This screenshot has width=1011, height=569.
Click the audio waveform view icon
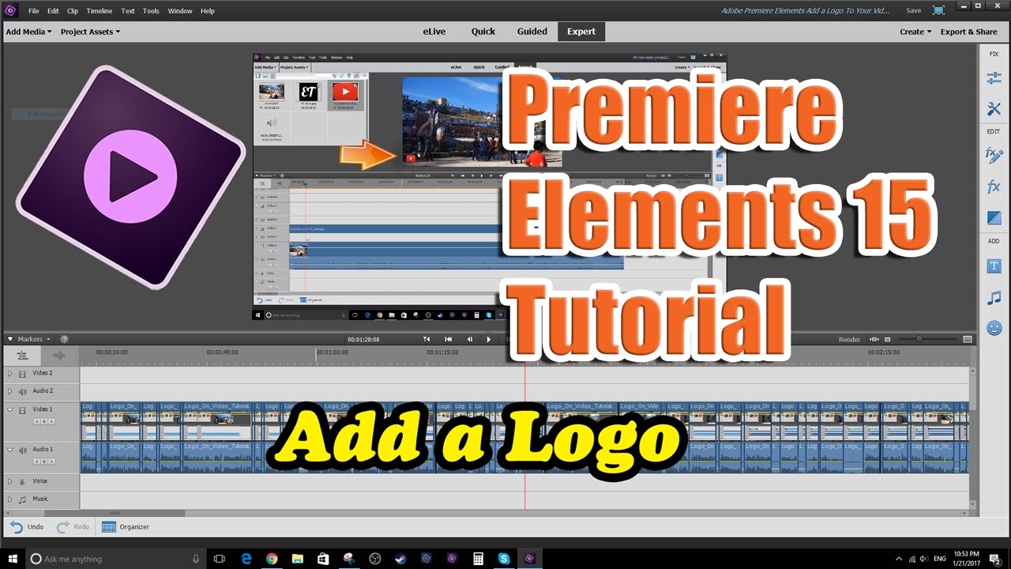[x=59, y=356]
